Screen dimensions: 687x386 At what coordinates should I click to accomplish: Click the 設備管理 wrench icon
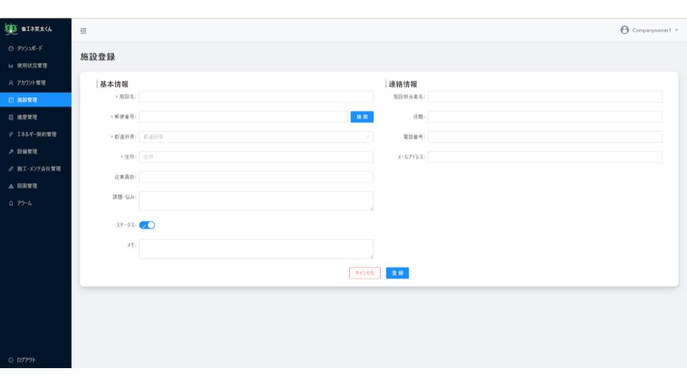point(11,152)
